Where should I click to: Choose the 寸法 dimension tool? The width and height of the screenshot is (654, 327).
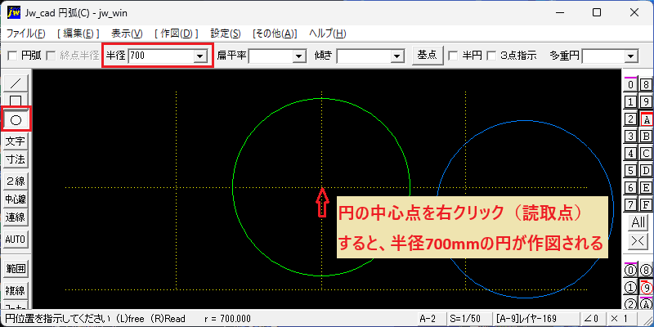(16, 159)
